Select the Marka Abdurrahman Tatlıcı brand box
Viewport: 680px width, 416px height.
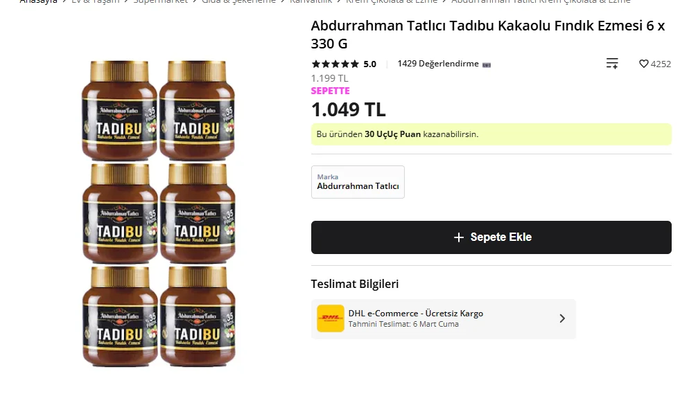click(358, 182)
